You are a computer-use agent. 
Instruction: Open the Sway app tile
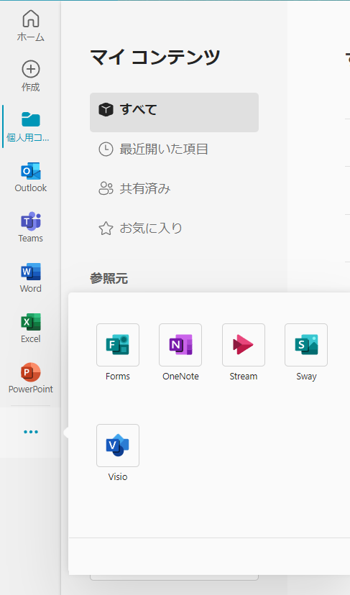point(306,345)
